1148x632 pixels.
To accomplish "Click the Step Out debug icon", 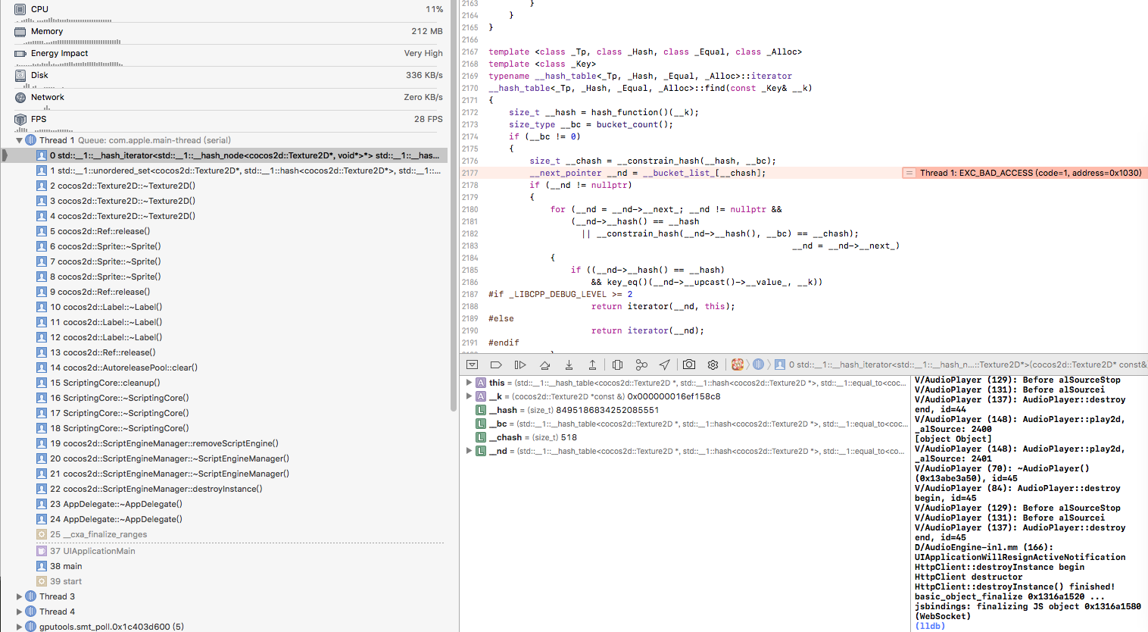I will (x=592, y=364).
